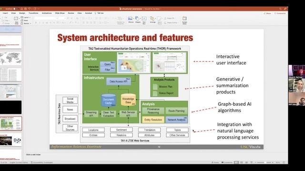This screenshot has height=171, width=305.
Task: Click the 'Network Analysis' box on slide
Action: (177, 120)
